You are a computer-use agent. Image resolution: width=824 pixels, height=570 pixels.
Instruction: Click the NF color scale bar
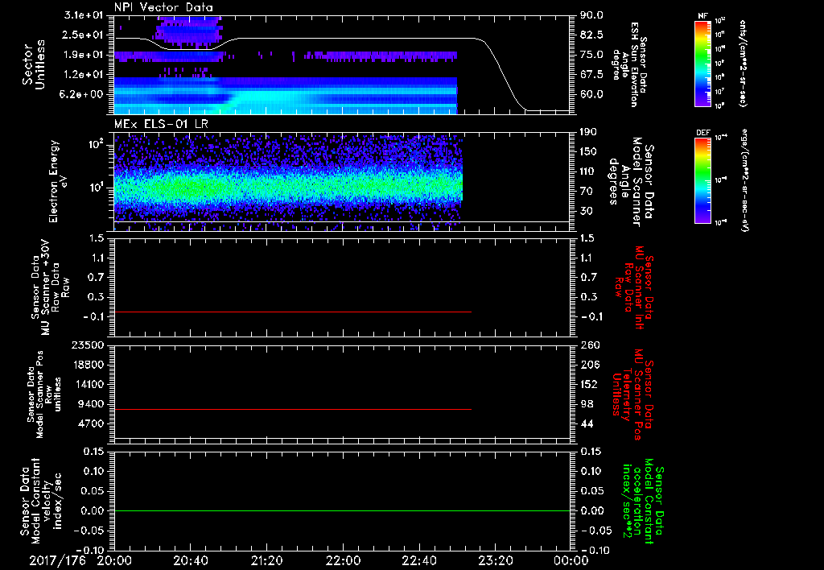tap(702, 63)
